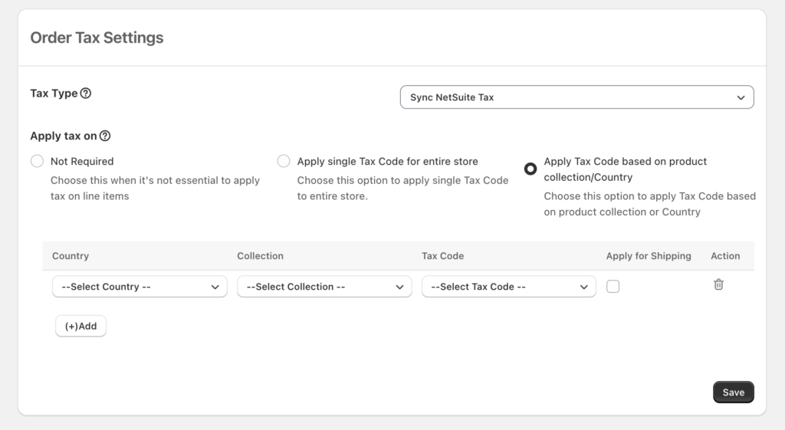This screenshot has height=430, width=785.
Task: Expand the Select Collection dropdown
Action: [x=324, y=287]
